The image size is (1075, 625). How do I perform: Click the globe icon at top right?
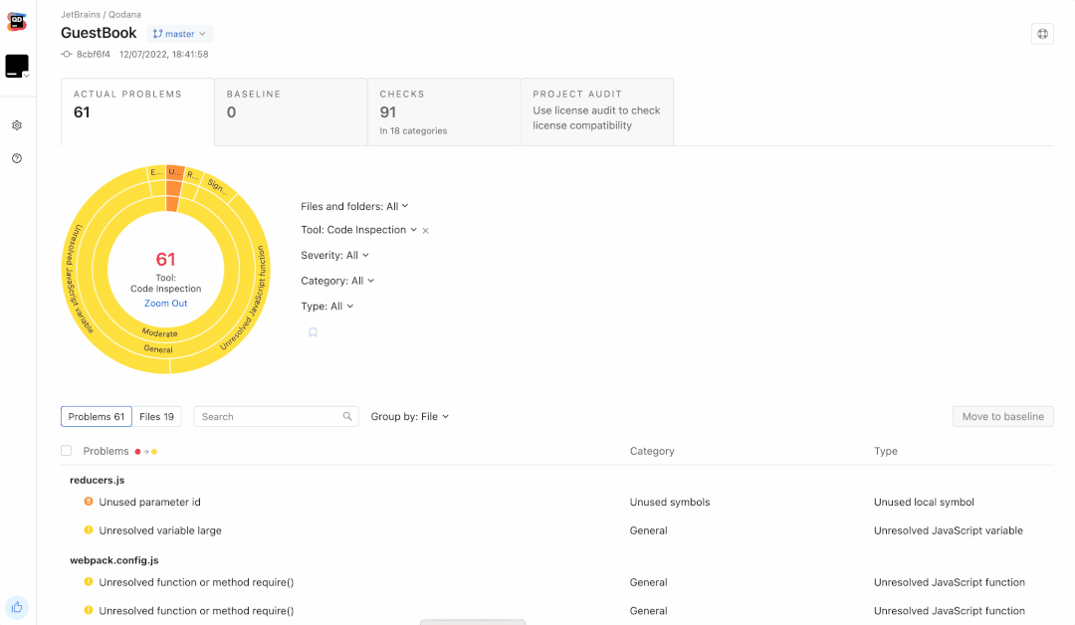1042,34
